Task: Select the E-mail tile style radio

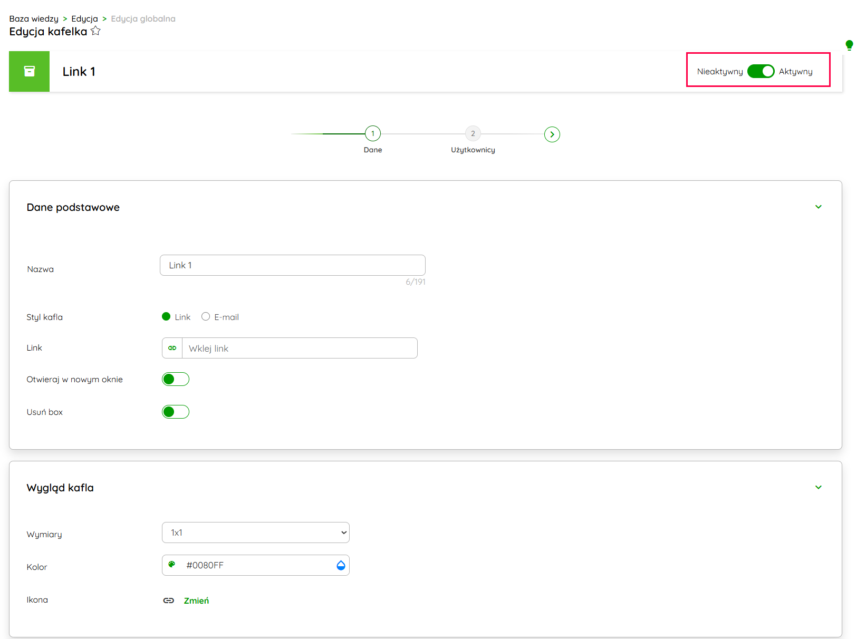Action: (206, 316)
